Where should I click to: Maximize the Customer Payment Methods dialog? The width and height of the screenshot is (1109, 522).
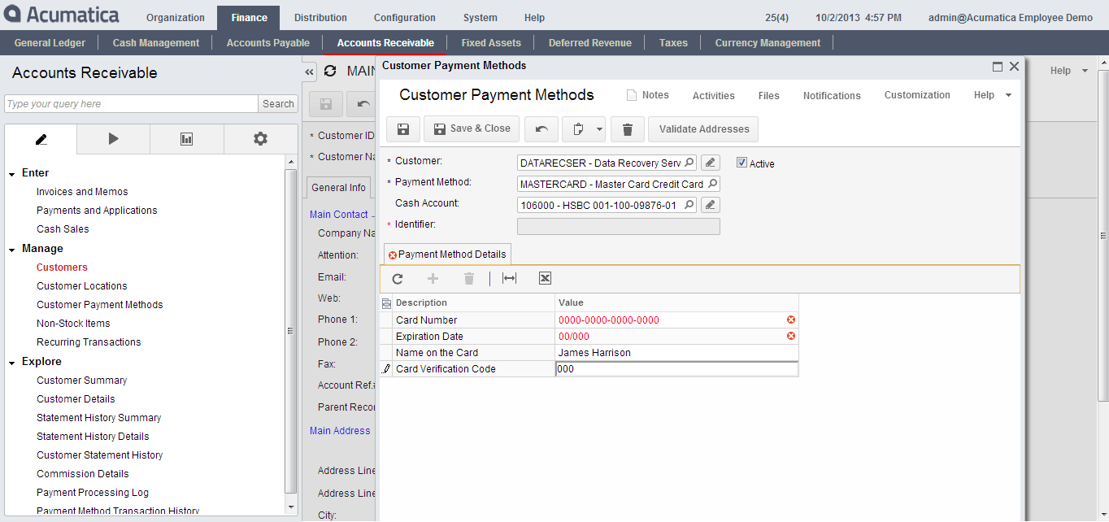(x=998, y=67)
